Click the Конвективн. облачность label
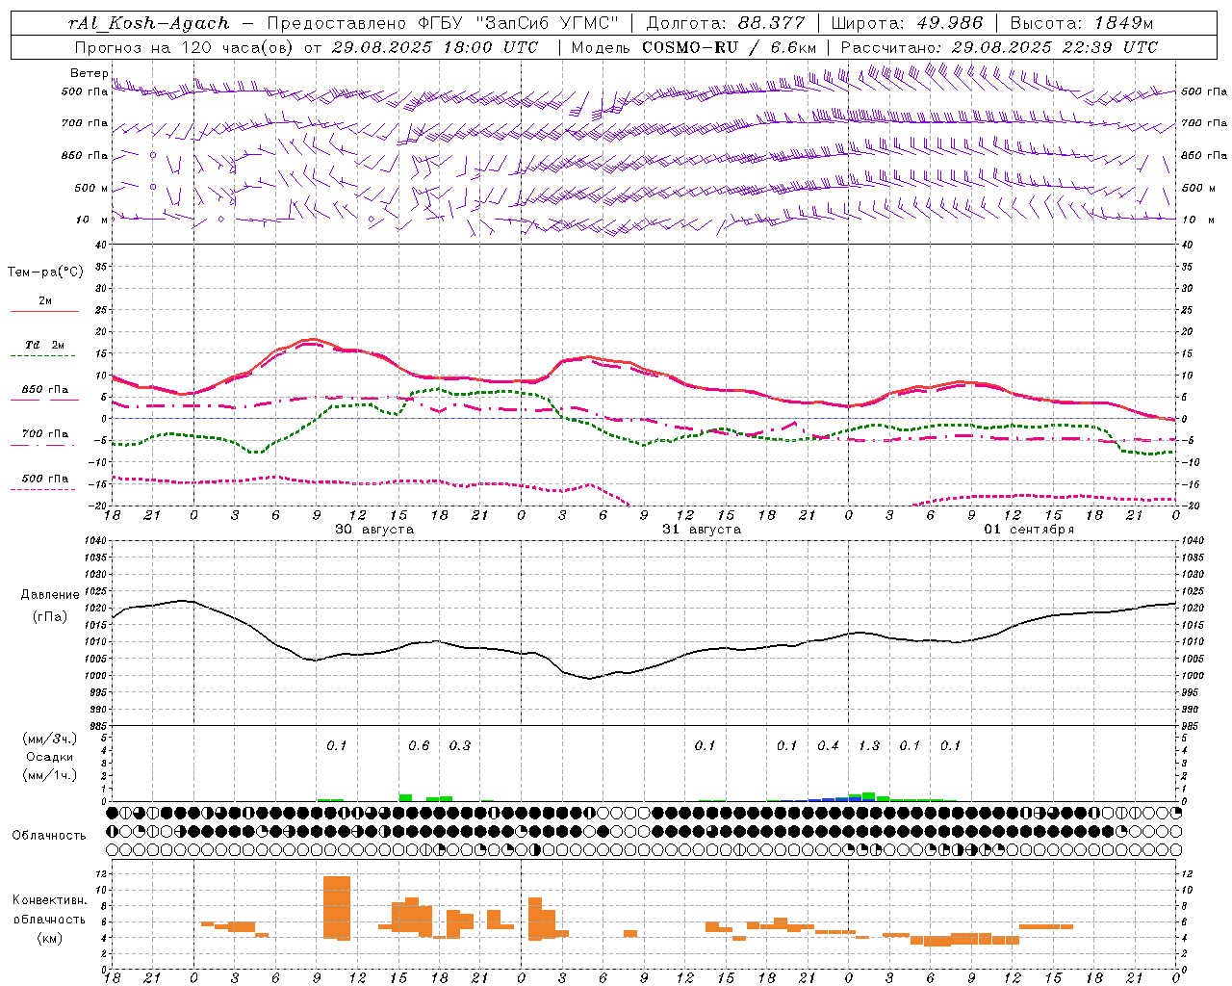The width and height of the screenshot is (1232, 986). coord(49,909)
